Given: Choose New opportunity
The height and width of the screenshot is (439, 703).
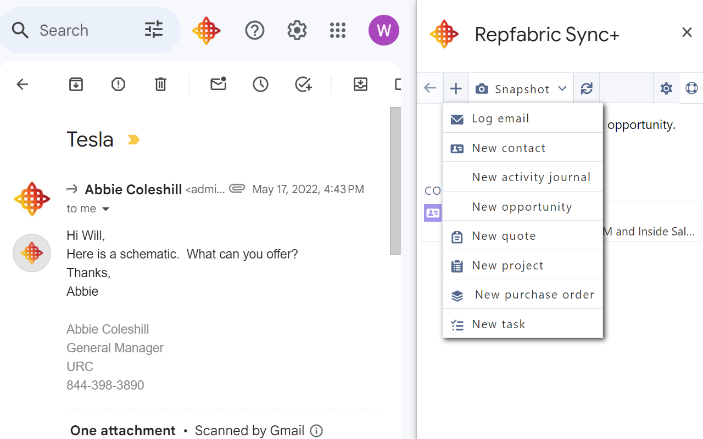Looking at the screenshot, I should pos(523,207).
